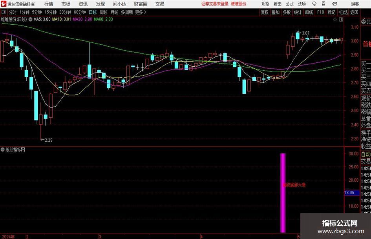Expand the 维维股份 main chart indicator dropdown

[x=30, y=19]
